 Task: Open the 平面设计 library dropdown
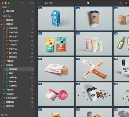[7, 7]
